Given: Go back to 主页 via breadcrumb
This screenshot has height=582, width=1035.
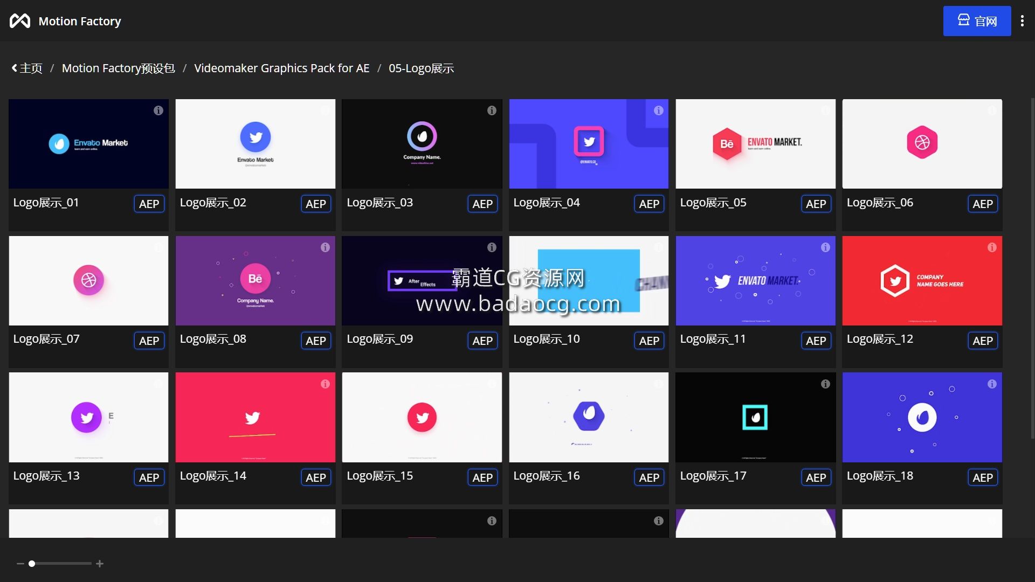Looking at the screenshot, I should tap(27, 68).
